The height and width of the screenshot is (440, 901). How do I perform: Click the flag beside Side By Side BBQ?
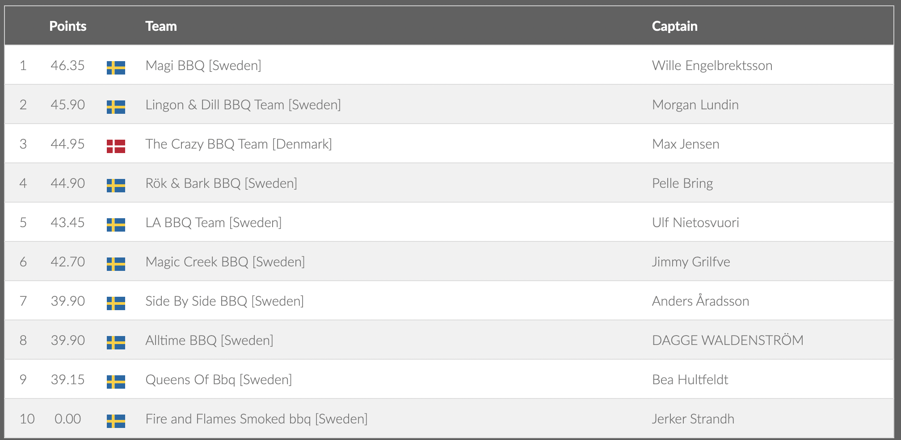[116, 303]
